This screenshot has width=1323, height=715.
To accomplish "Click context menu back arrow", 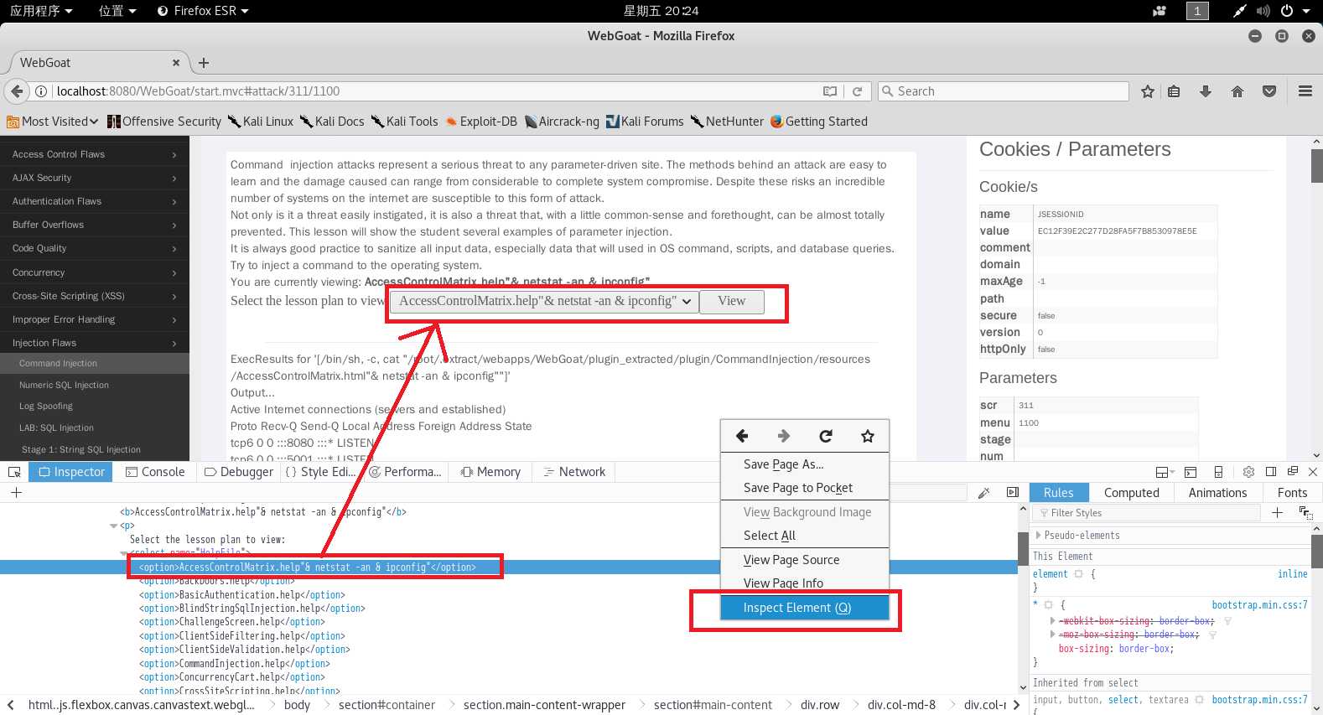I will point(742,436).
